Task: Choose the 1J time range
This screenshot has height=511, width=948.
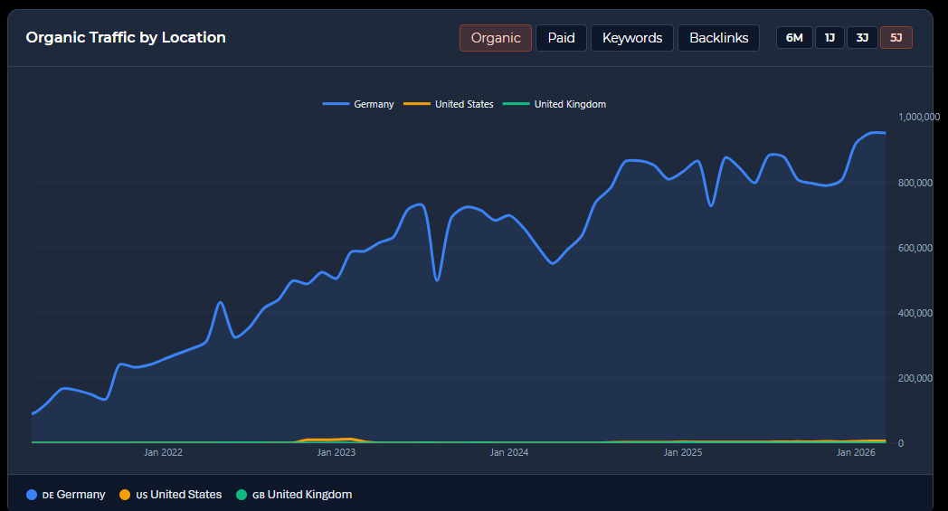Action: coord(829,38)
